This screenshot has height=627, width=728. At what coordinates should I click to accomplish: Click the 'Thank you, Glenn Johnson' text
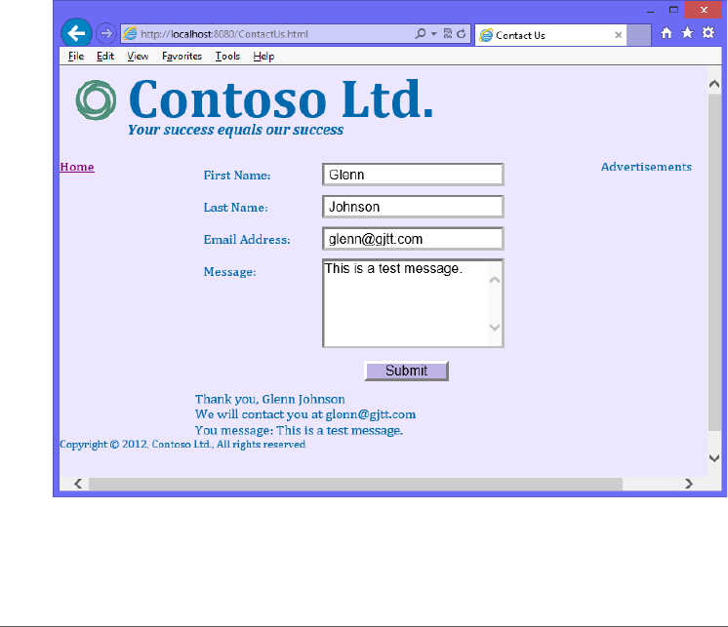point(270,399)
